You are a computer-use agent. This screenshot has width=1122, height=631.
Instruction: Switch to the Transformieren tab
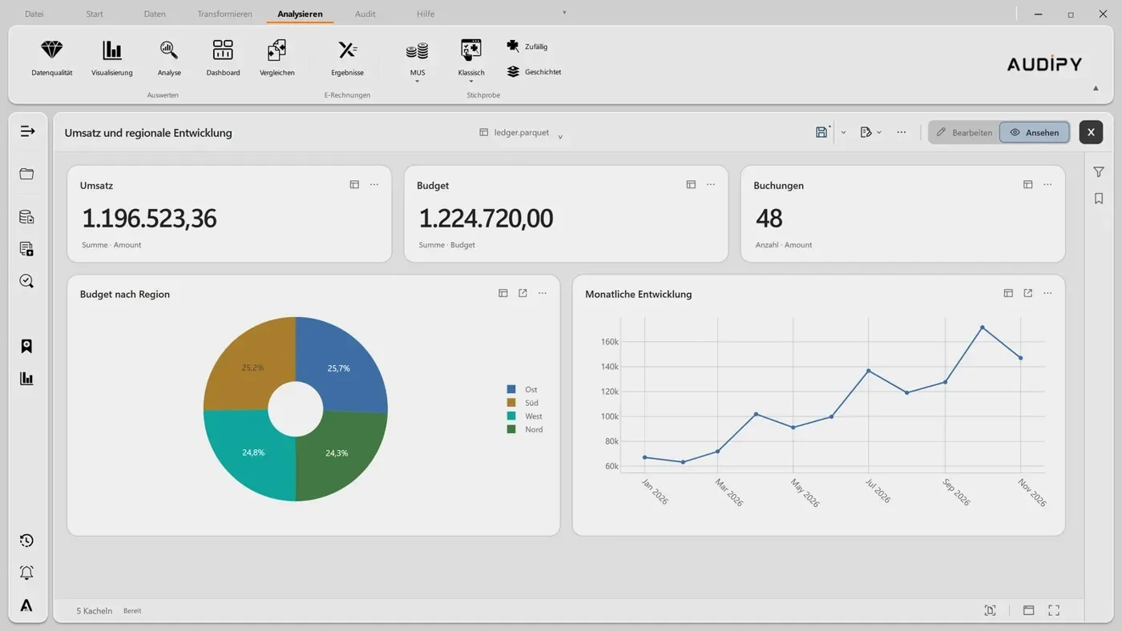224,14
